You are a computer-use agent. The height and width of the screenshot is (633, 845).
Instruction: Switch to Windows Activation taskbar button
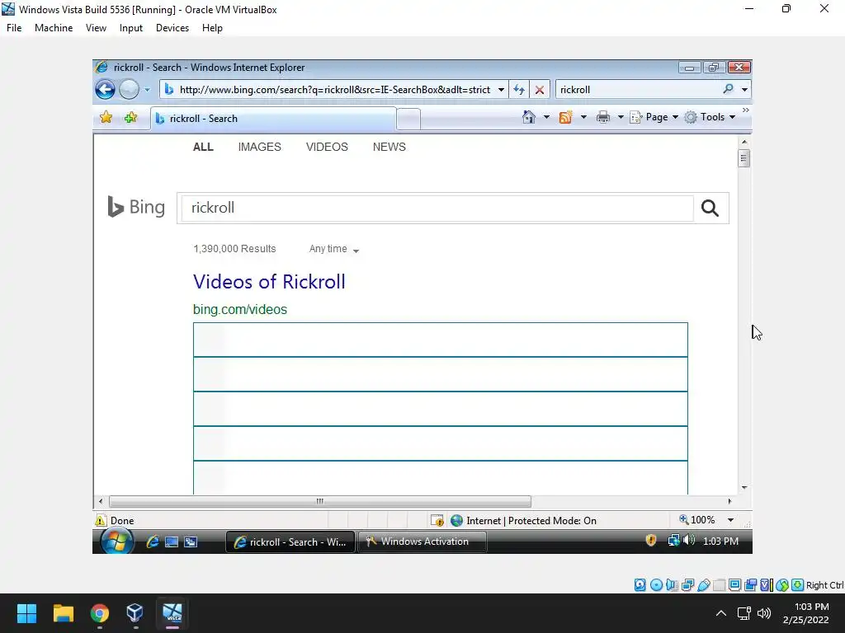click(x=422, y=542)
